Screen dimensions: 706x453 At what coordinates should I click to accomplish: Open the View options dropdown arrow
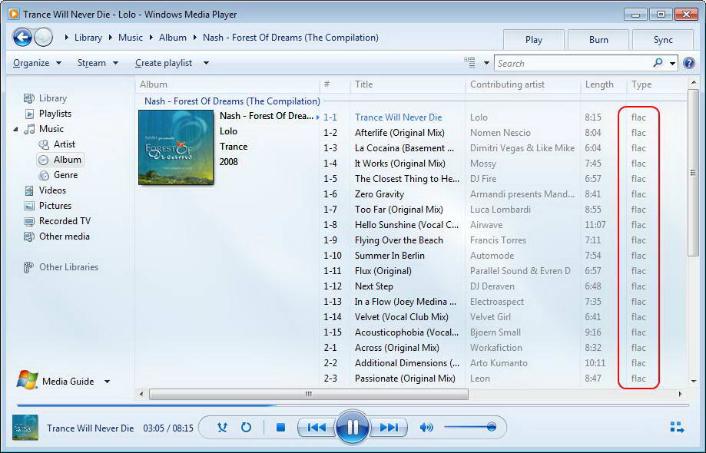click(x=486, y=63)
